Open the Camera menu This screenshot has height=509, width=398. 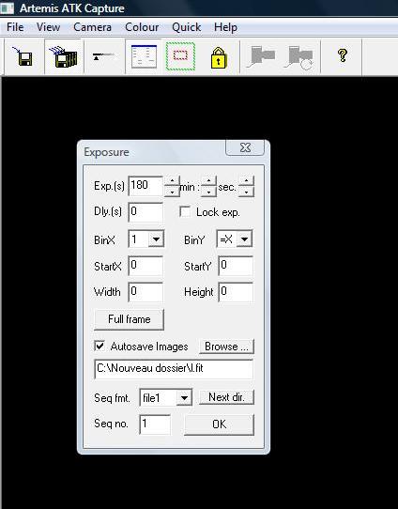92,27
